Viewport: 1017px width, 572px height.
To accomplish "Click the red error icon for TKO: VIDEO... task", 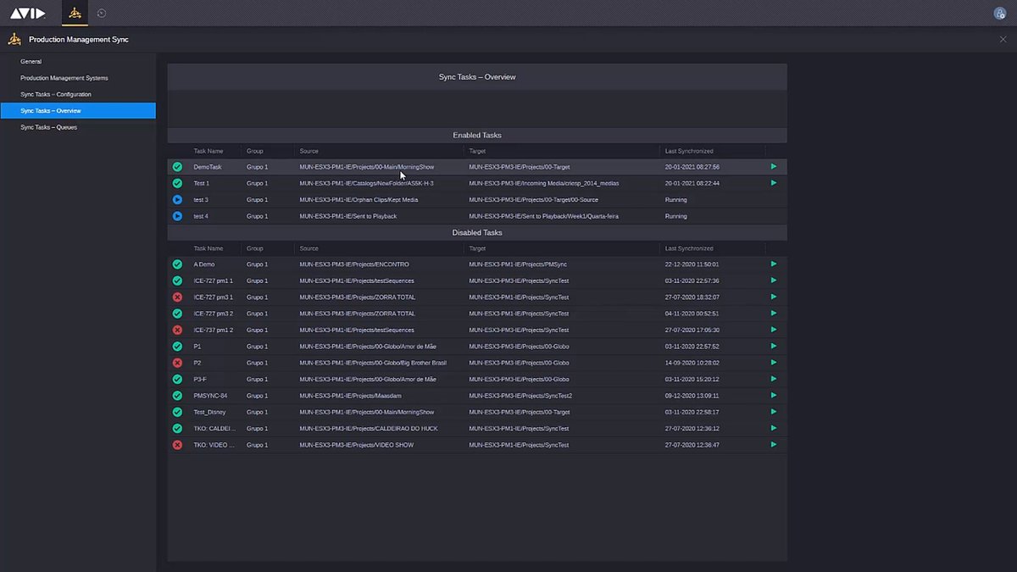I will (177, 445).
